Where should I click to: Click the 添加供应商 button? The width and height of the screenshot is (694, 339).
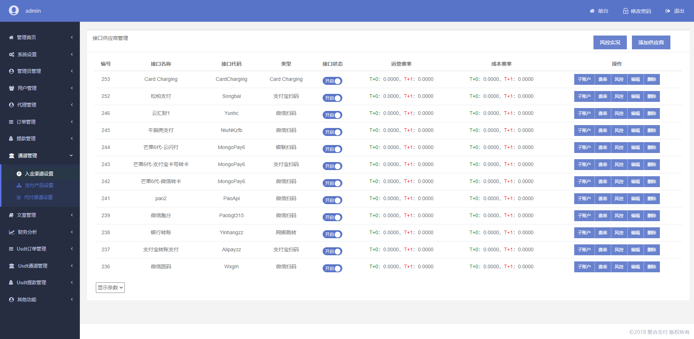coord(651,42)
